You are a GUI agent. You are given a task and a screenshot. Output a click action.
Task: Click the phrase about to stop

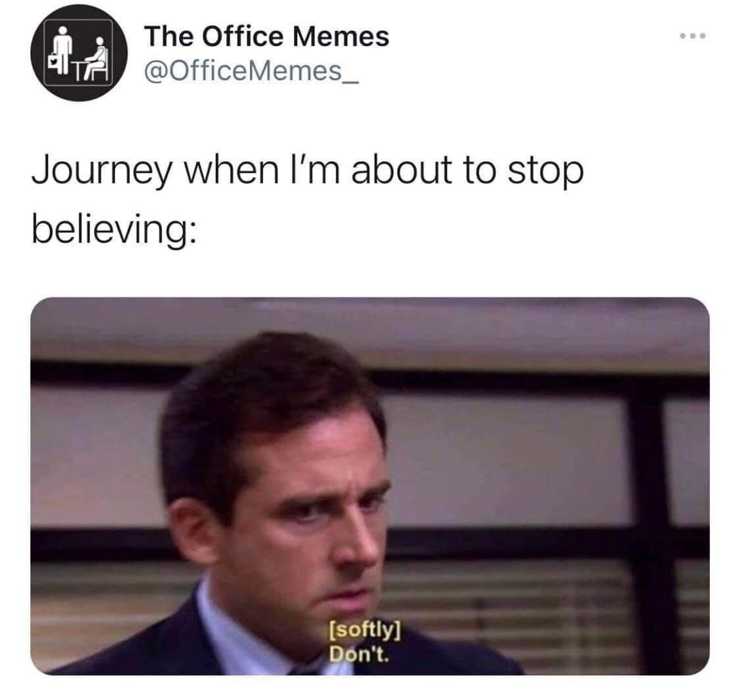[x=468, y=171]
